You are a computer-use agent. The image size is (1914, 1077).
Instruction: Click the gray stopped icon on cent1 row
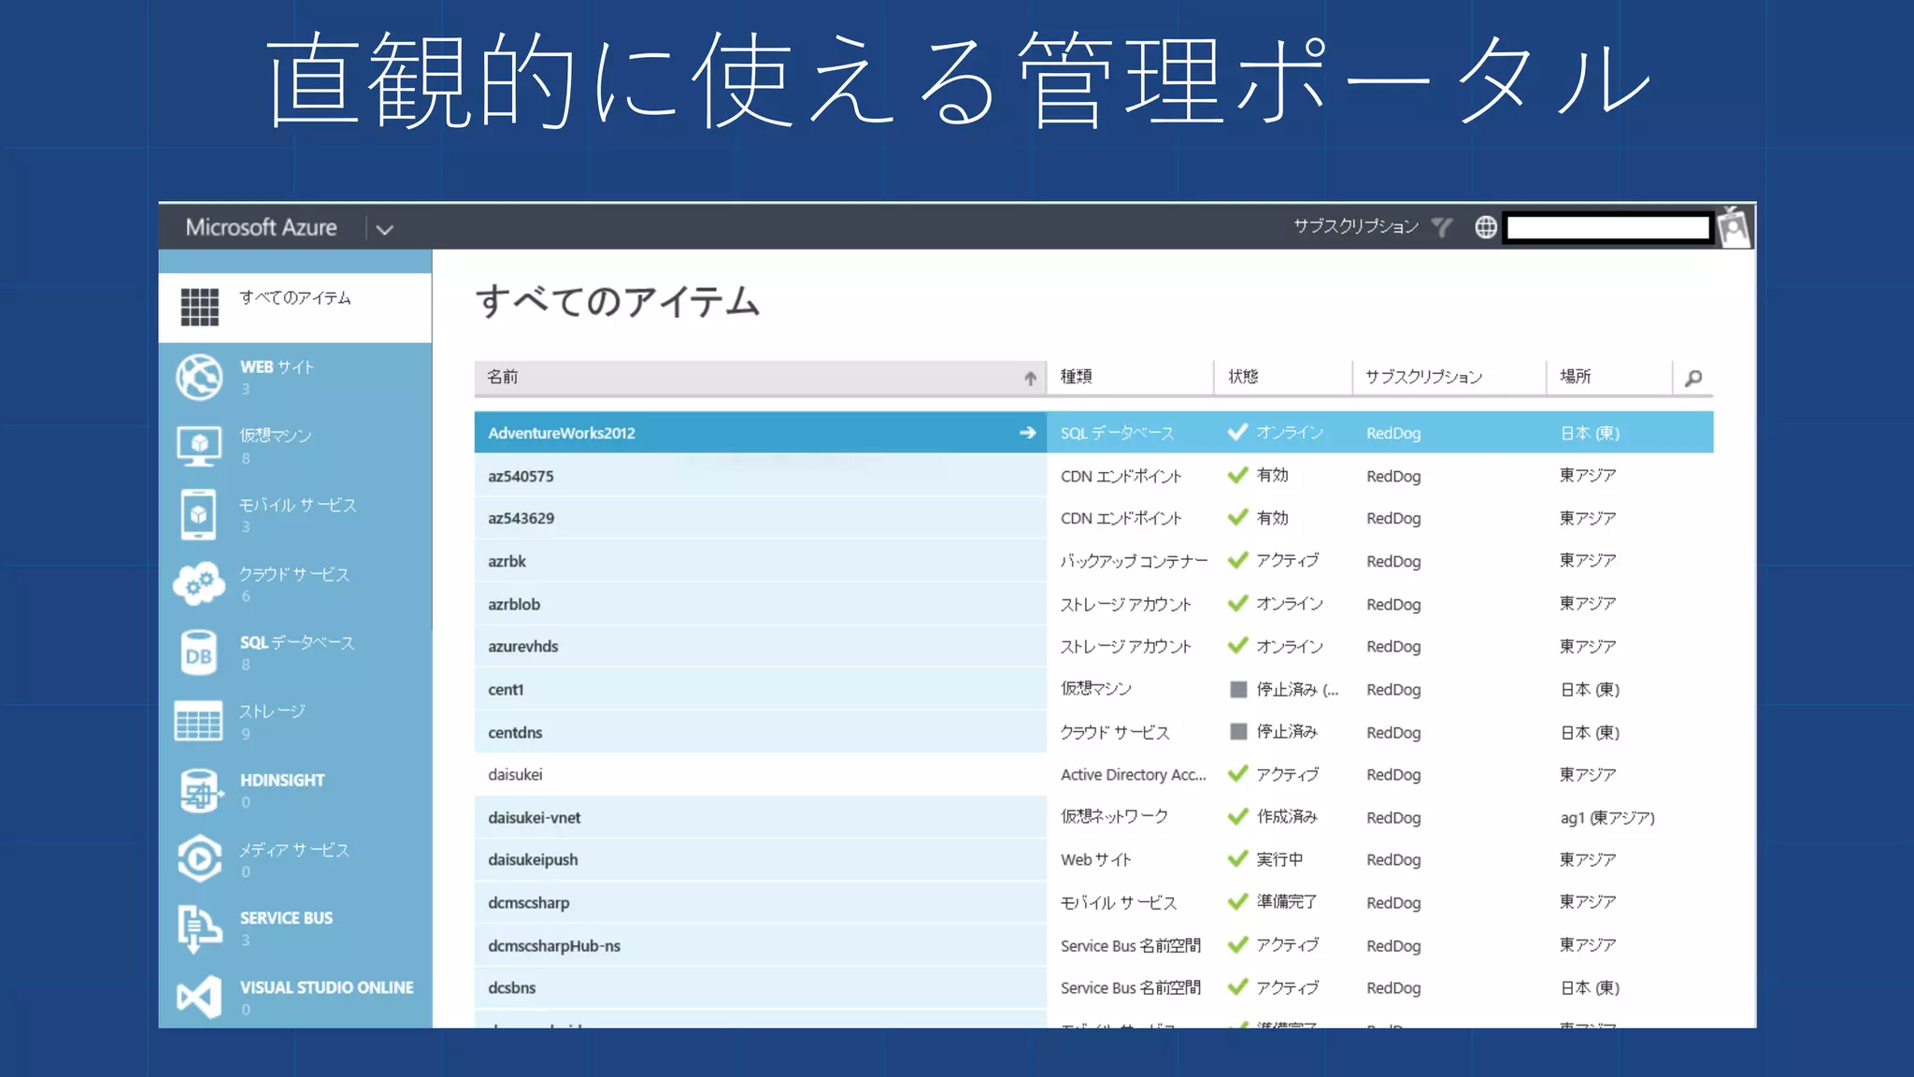tap(1238, 689)
